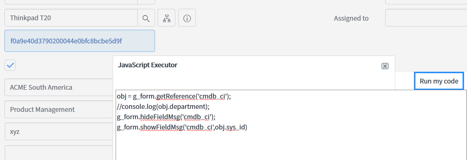
Task: Click the Product Management field
Action: coord(59,109)
